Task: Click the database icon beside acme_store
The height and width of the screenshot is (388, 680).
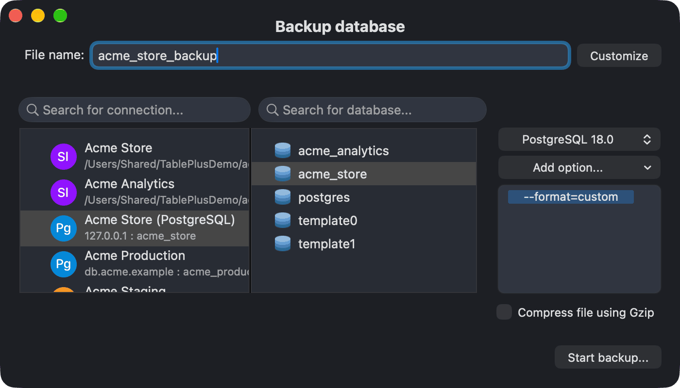Action: click(x=283, y=174)
